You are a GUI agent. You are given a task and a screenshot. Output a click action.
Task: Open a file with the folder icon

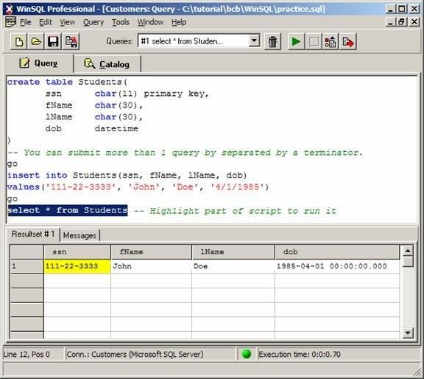35,42
